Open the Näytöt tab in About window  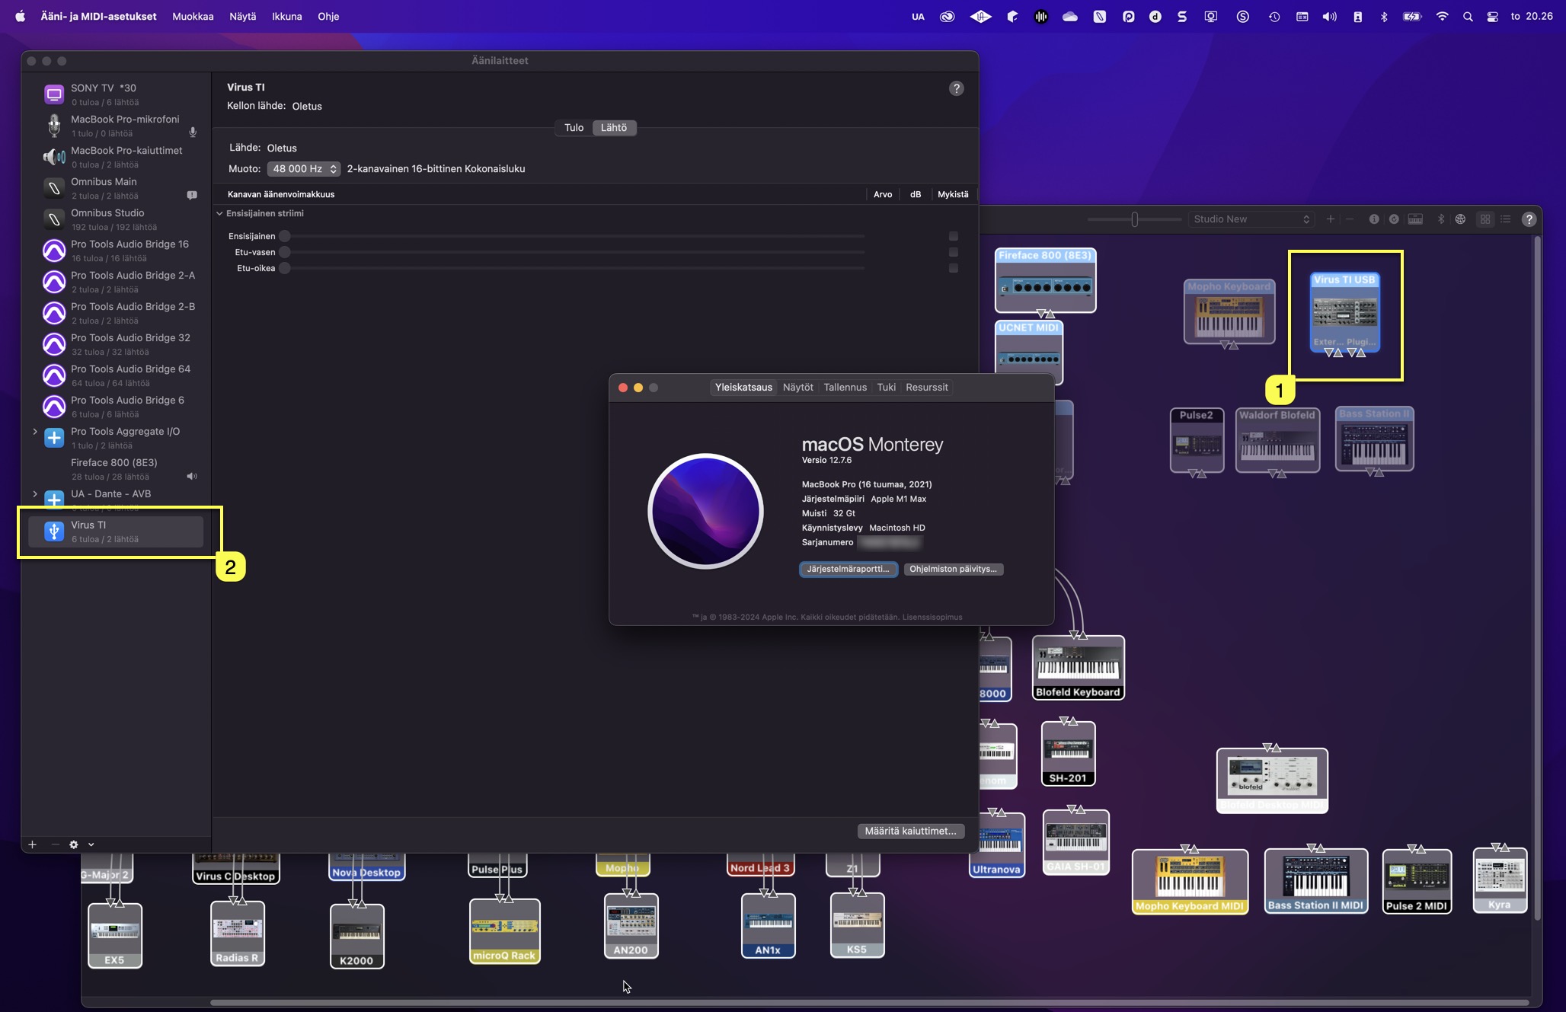pos(797,387)
